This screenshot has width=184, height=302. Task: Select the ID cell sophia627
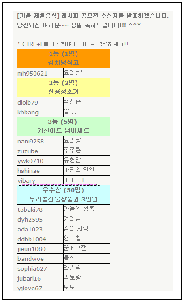point(40,268)
